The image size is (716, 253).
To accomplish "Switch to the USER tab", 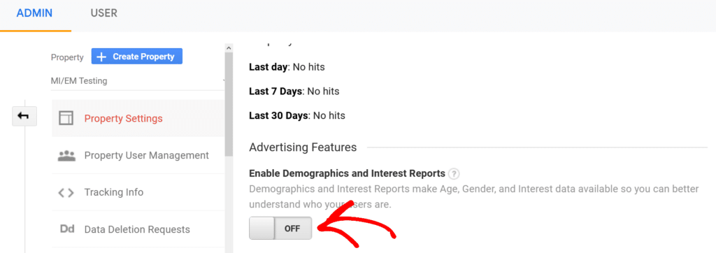I will pos(103,13).
